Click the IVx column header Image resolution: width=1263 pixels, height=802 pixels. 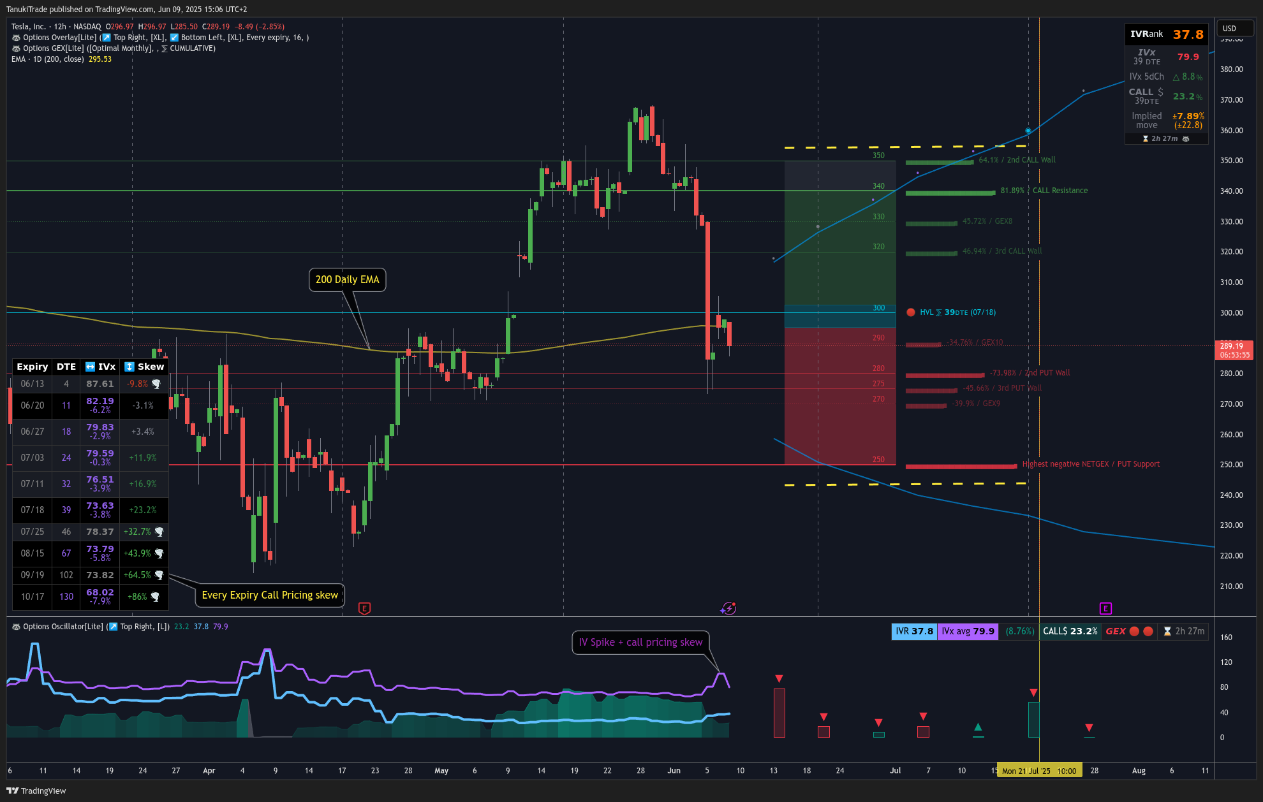coord(100,367)
